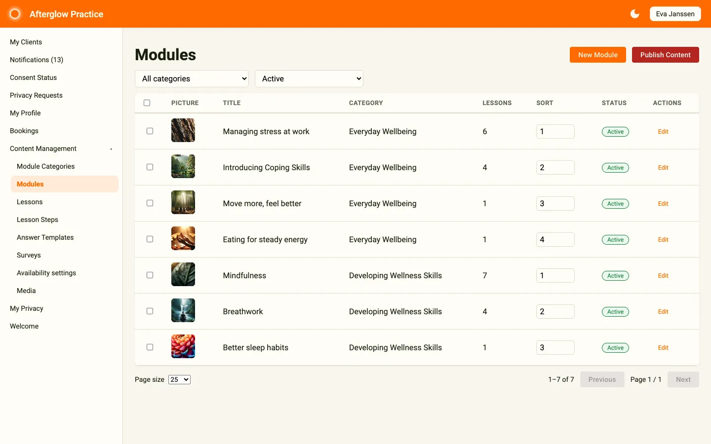Viewport: 711px width, 444px height.
Task: Edit the Mindfulness module
Action: pos(663,276)
